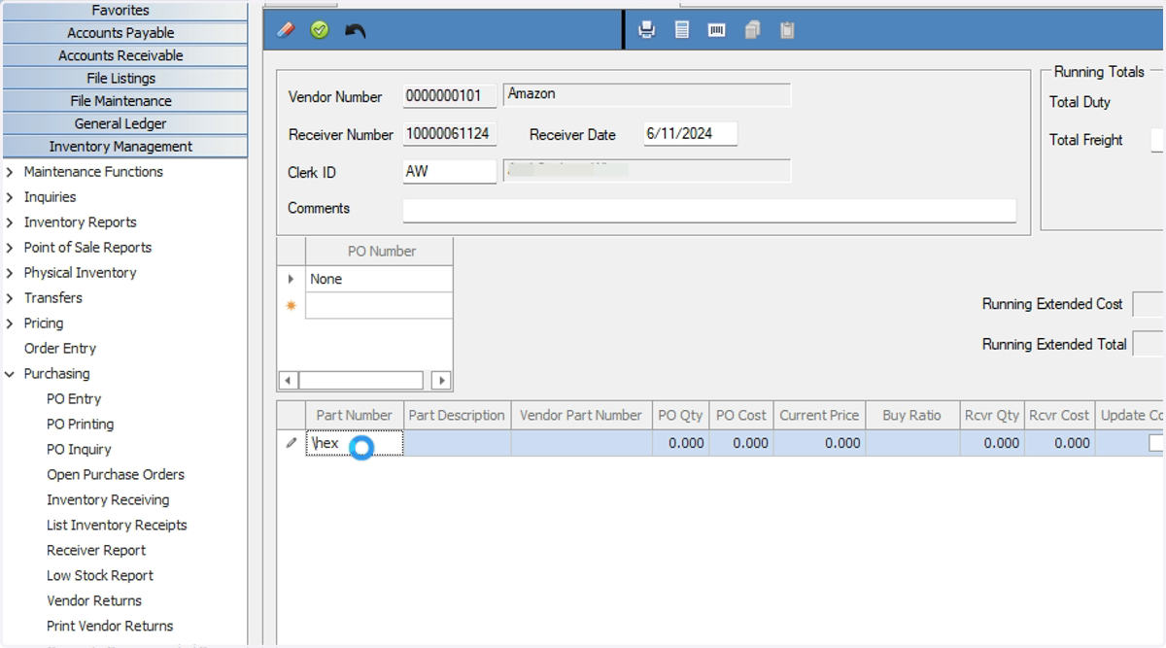Open the File Listings module
This screenshot has width=1166, height=648.
(x=124, y=78)
